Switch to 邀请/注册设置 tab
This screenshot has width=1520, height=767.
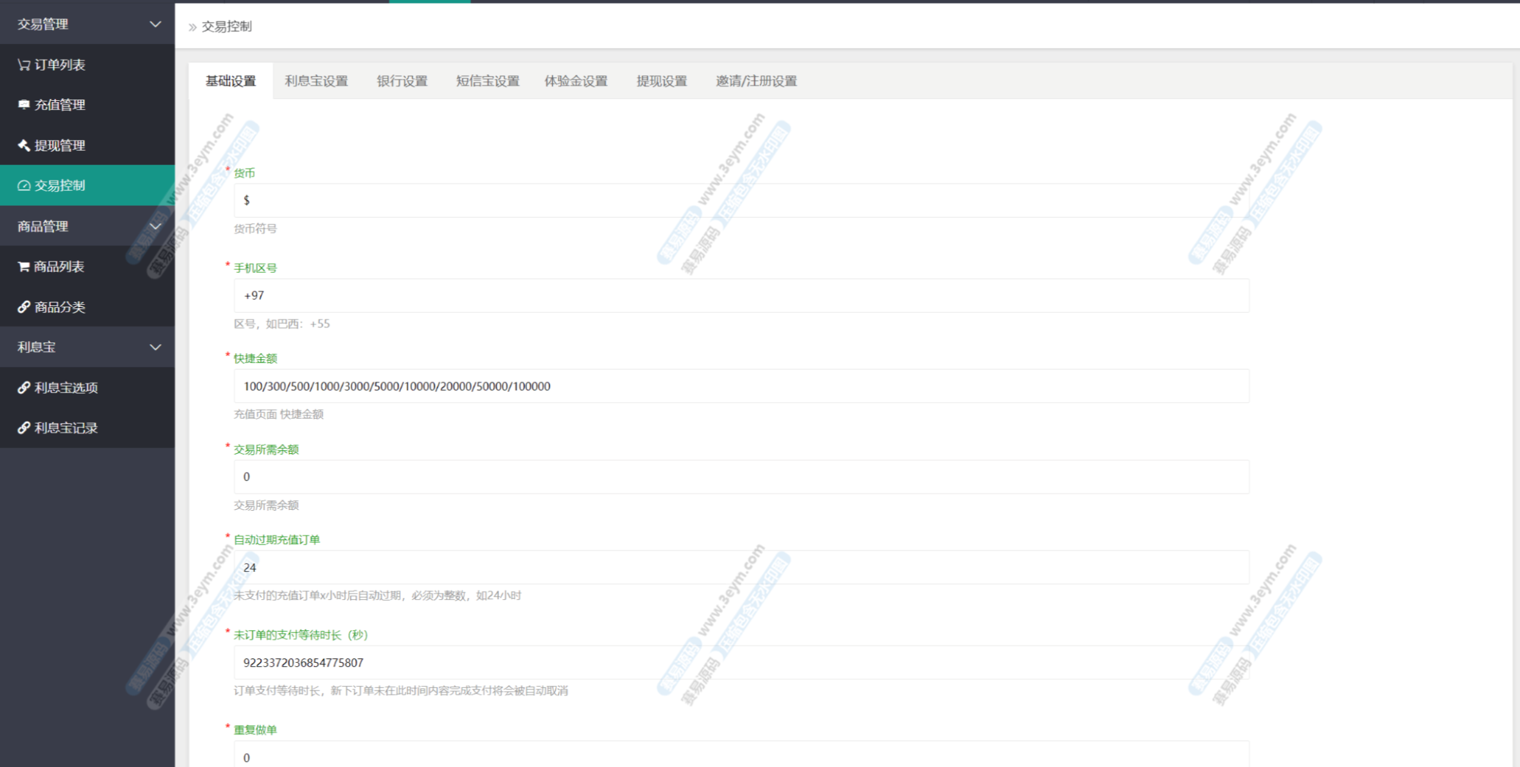[x=756, y=81]
